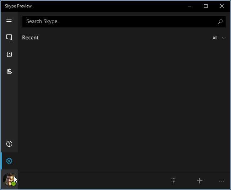Close the Skype Preview window
Screen dimensions: 231x190
222,6
